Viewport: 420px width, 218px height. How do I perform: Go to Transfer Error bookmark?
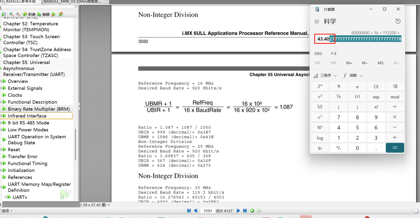coord(23,156)
